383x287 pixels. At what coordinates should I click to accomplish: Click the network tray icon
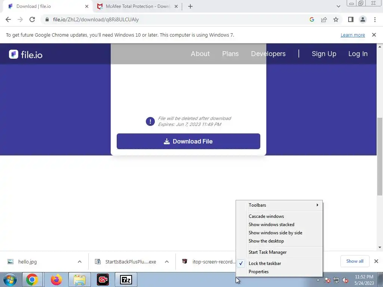tap(336, 280)
